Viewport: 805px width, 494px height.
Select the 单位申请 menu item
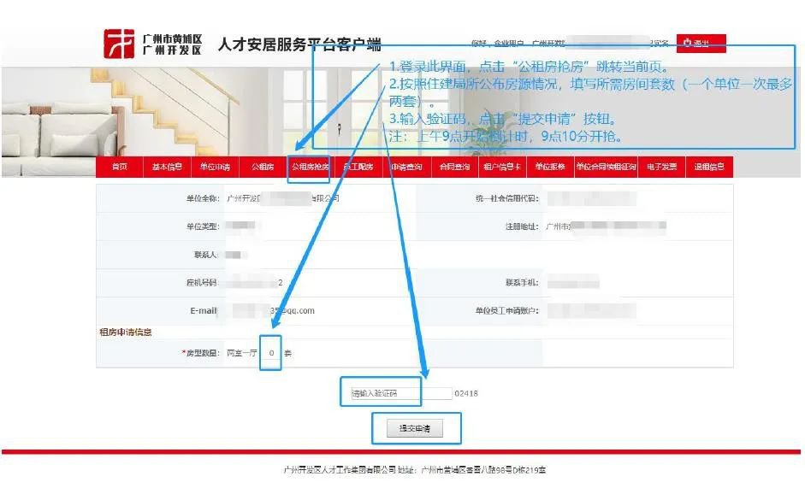[215, 167]
